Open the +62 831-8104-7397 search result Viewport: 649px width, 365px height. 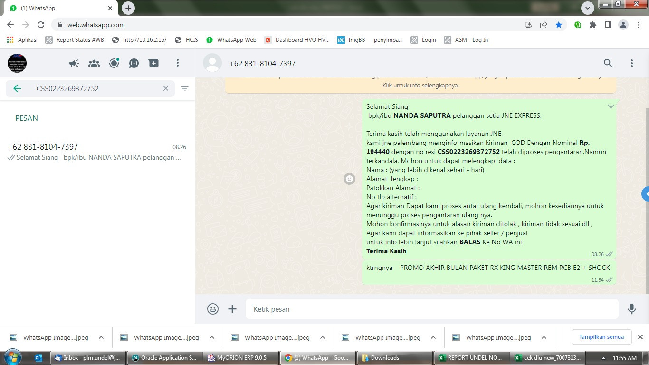97,152
